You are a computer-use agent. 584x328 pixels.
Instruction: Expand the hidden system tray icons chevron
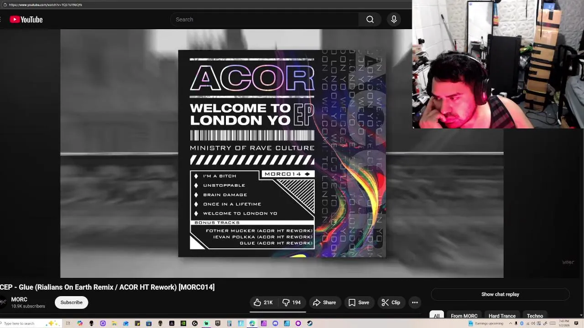point(511,323)
